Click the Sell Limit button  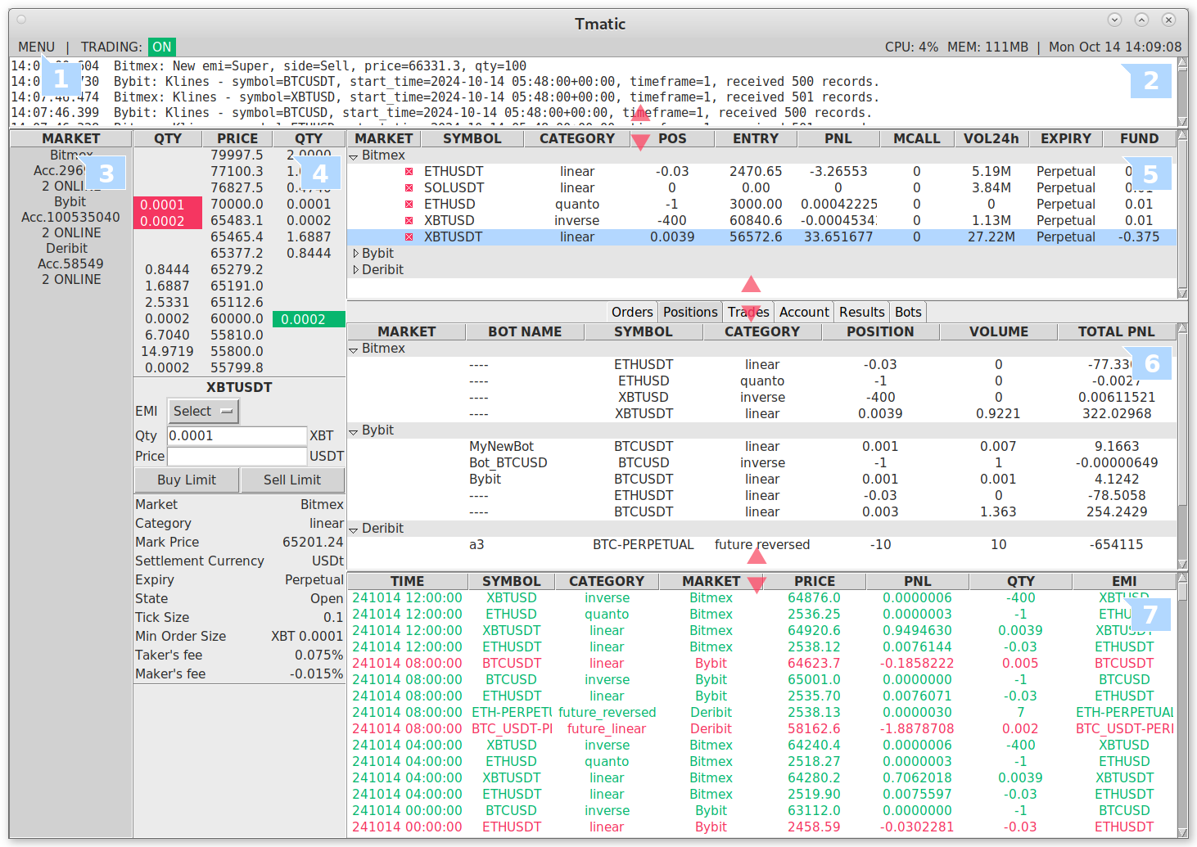coord(292,480)
